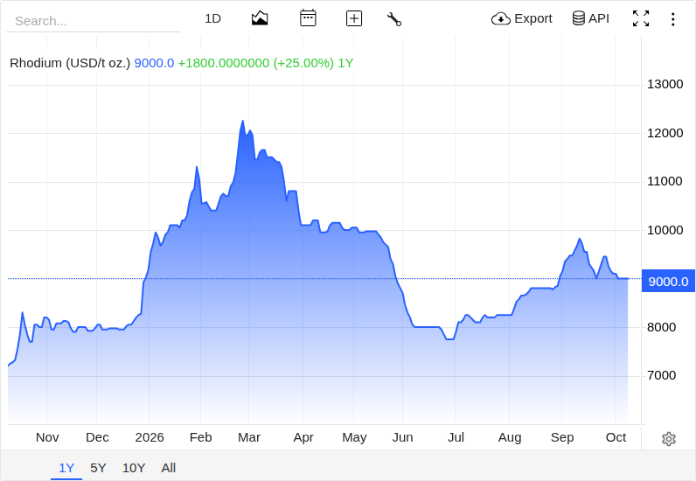The width and height of the screenshot is (696, 481).
Task: Select the All time range tab
Action: click(169, 468)
